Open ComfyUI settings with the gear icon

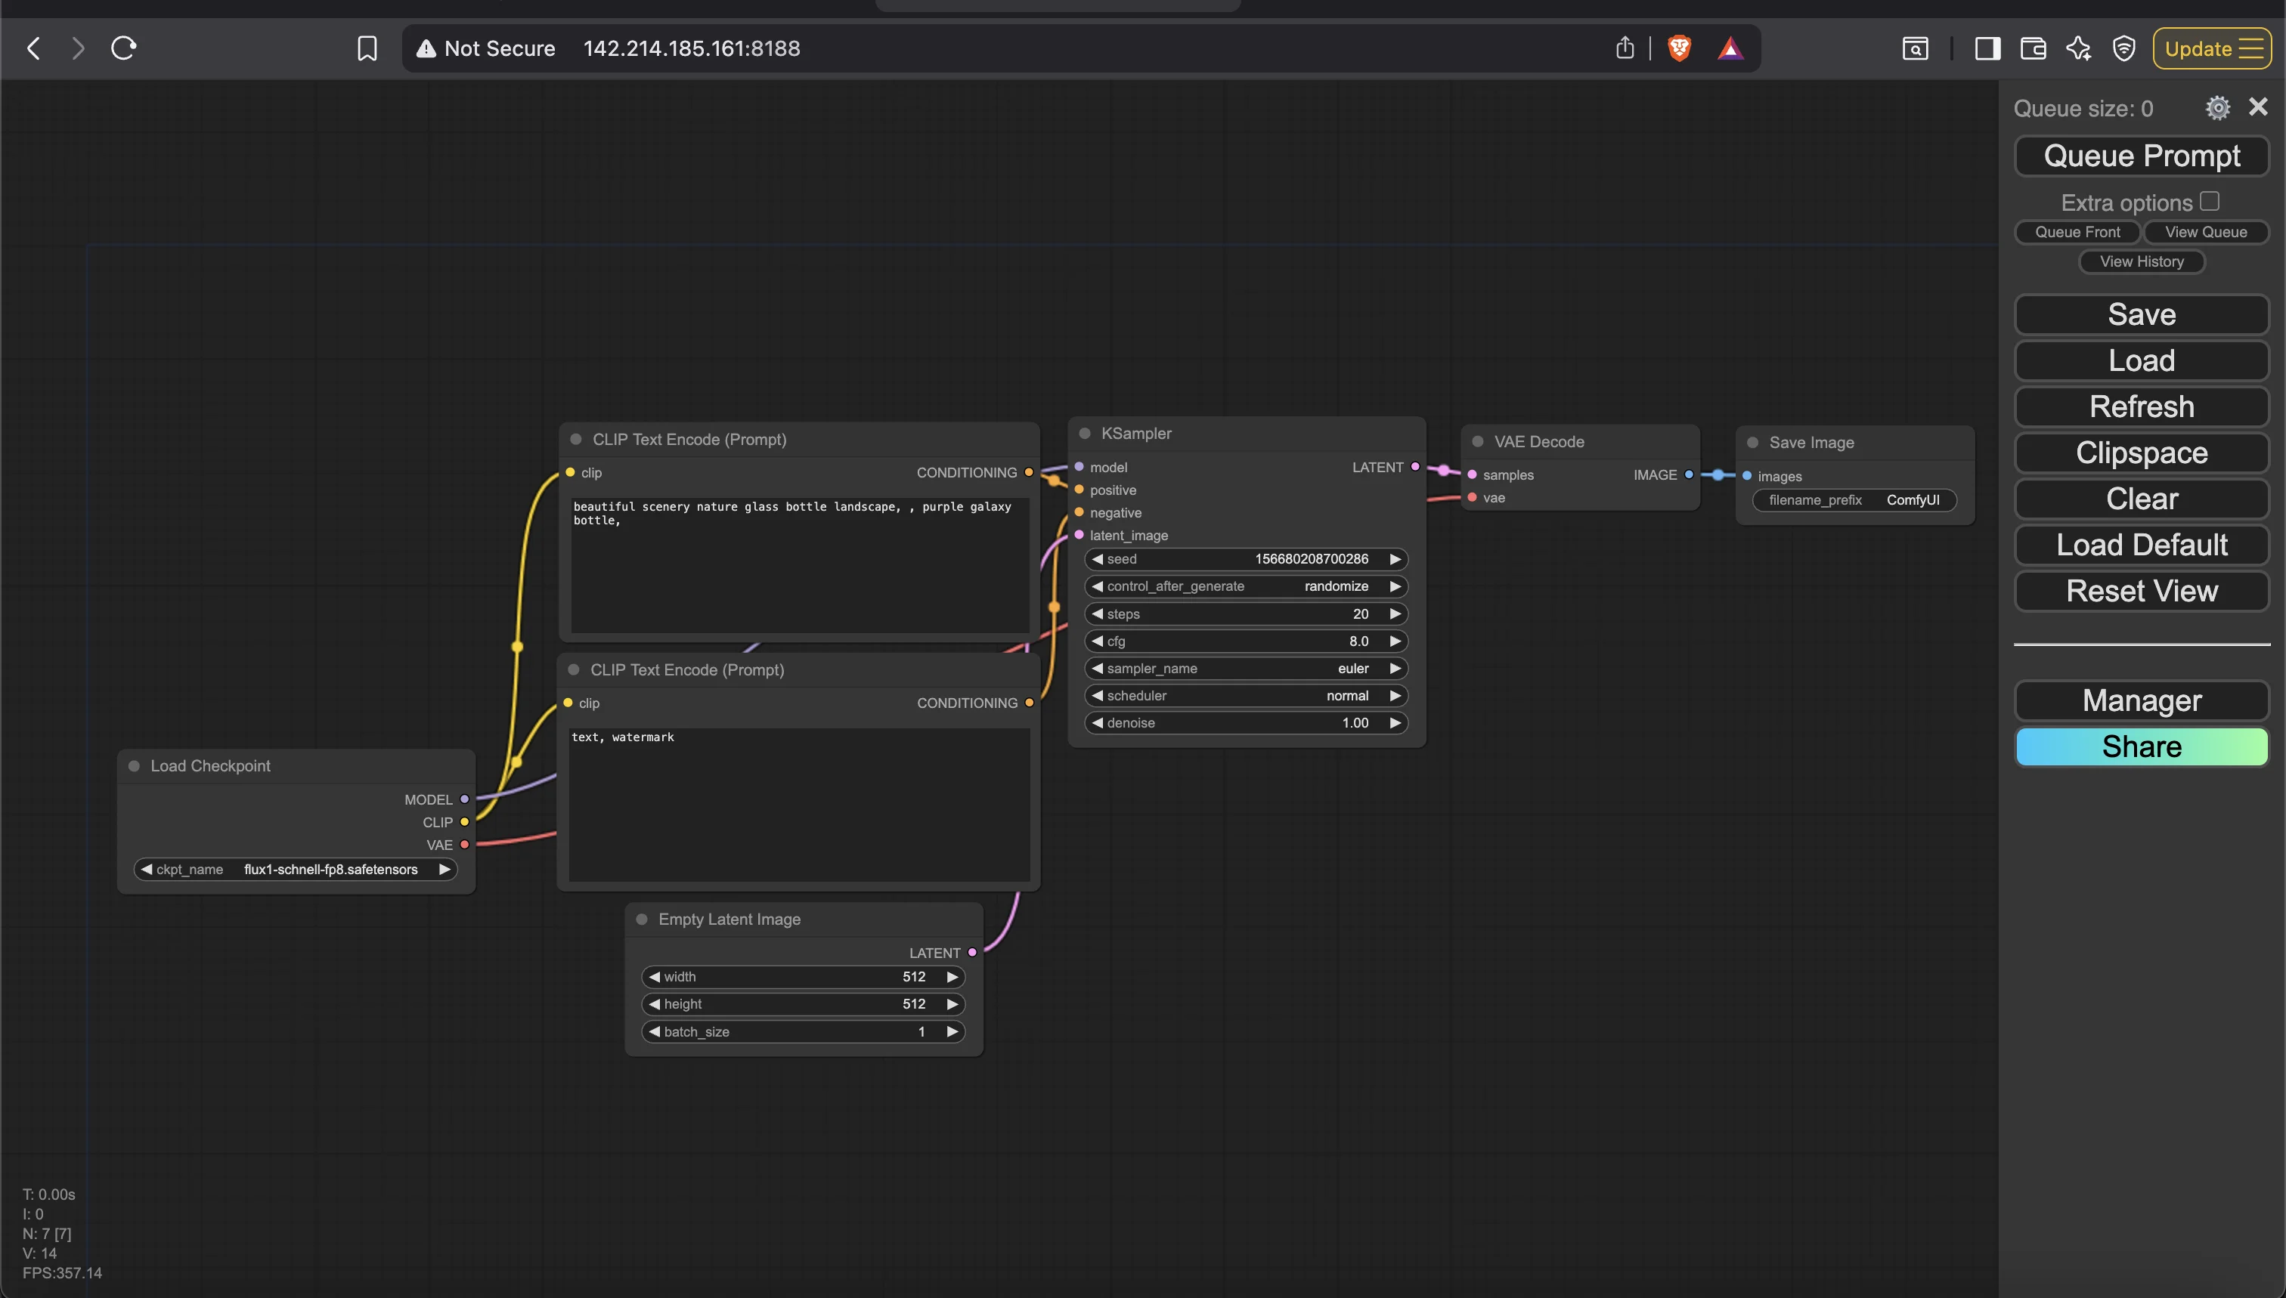coord(2218,107)
